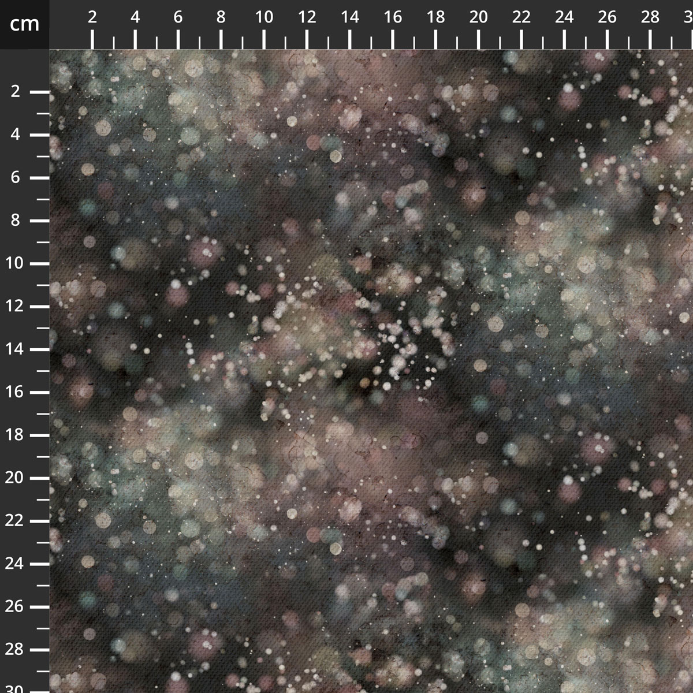
Task: Click the 18 mark on horizontal ruler
Action: point(436,17)
